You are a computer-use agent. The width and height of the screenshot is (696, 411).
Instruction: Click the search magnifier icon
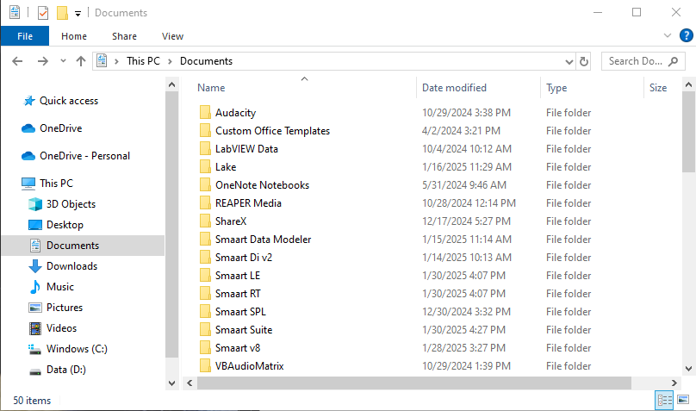pos(674,61)
